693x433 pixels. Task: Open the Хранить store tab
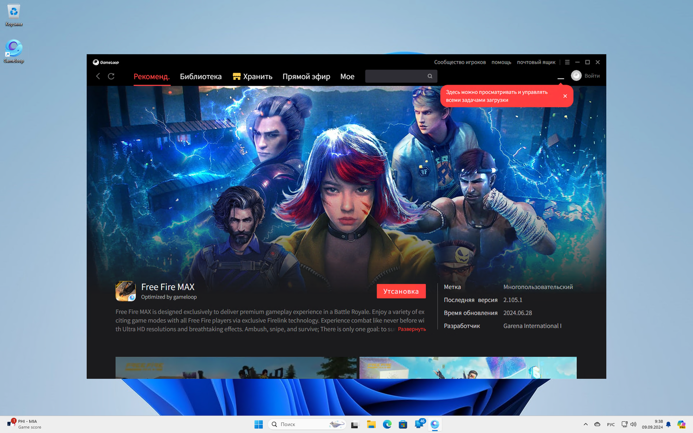tap(252, 77)
